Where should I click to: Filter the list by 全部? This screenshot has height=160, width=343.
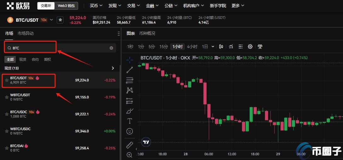pyautogui.click(x=10, y=59)
